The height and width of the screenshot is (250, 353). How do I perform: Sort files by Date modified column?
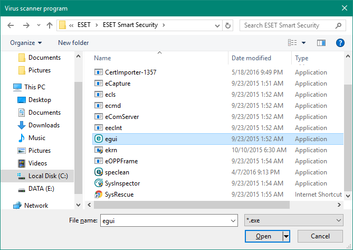(251, 58)
